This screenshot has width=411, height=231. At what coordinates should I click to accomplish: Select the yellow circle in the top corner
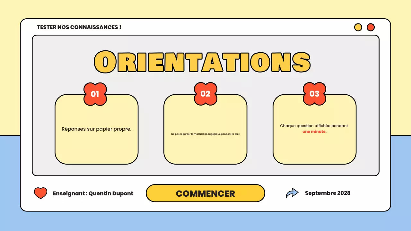pos(358,27)
